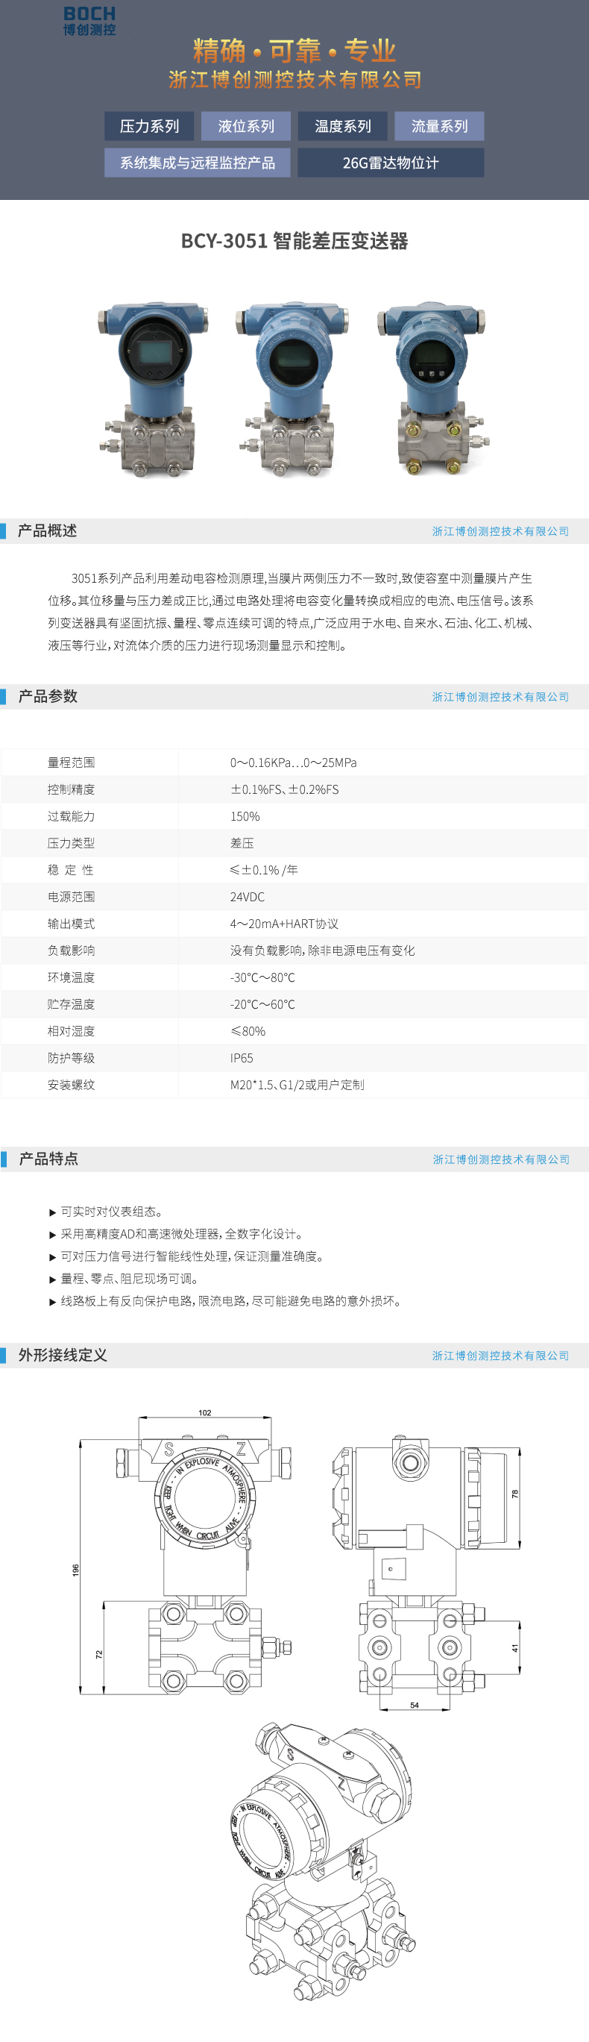
Task: Click the 相对湿度 row label
Action: coord(72,1031)
